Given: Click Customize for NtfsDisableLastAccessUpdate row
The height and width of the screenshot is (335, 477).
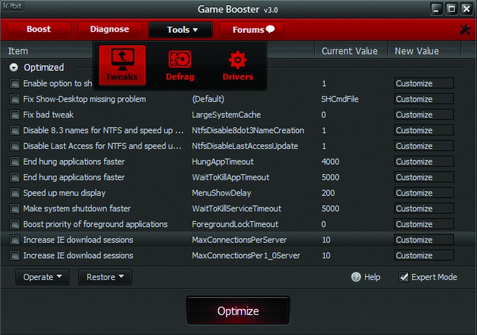Looking at the screenshot, I should pos(424,146).
